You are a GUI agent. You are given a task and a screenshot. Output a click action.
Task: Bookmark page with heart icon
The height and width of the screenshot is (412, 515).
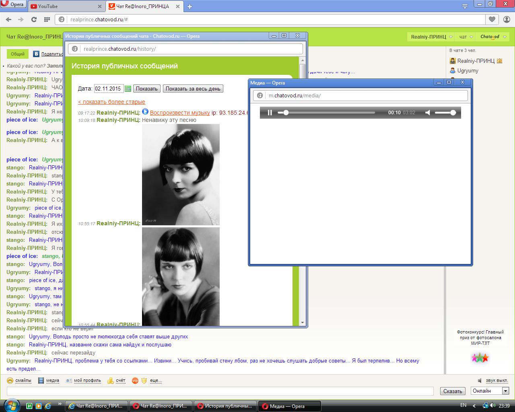click(492, 19)
